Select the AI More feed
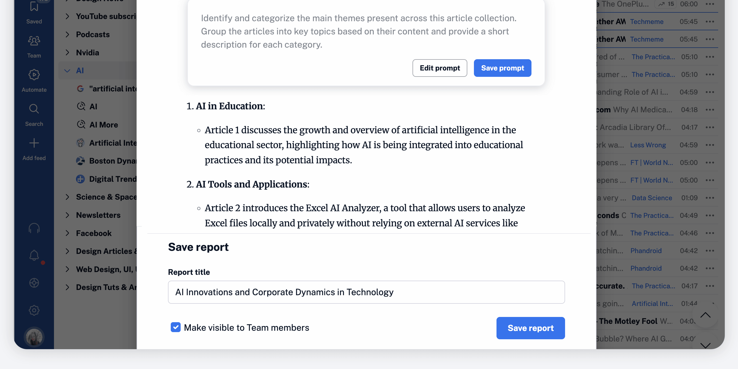The image size is (738, 369). pyautogui.click(x=104, y=125)
